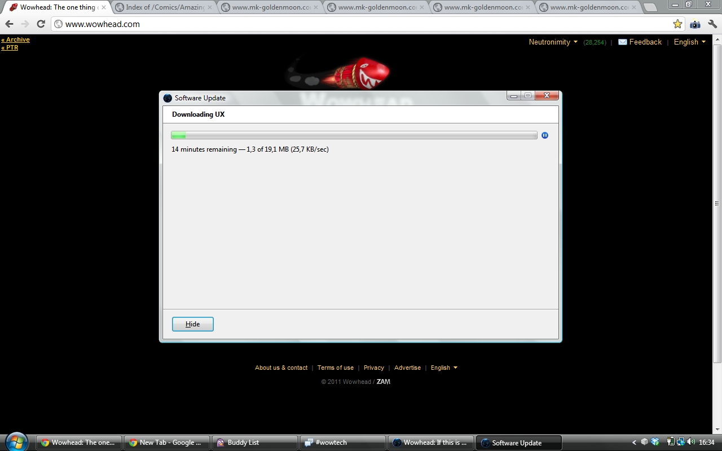Open the volume tray icon
Screen dimensions: 722x451
[691, 442]
